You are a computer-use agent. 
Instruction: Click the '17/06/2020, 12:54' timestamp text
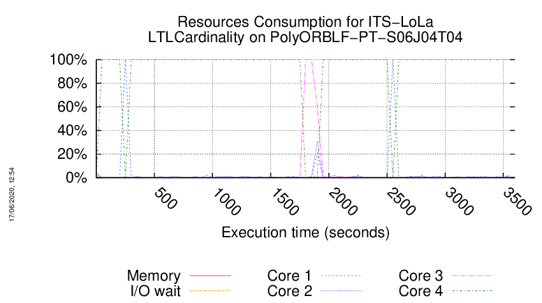click(11, 195)
